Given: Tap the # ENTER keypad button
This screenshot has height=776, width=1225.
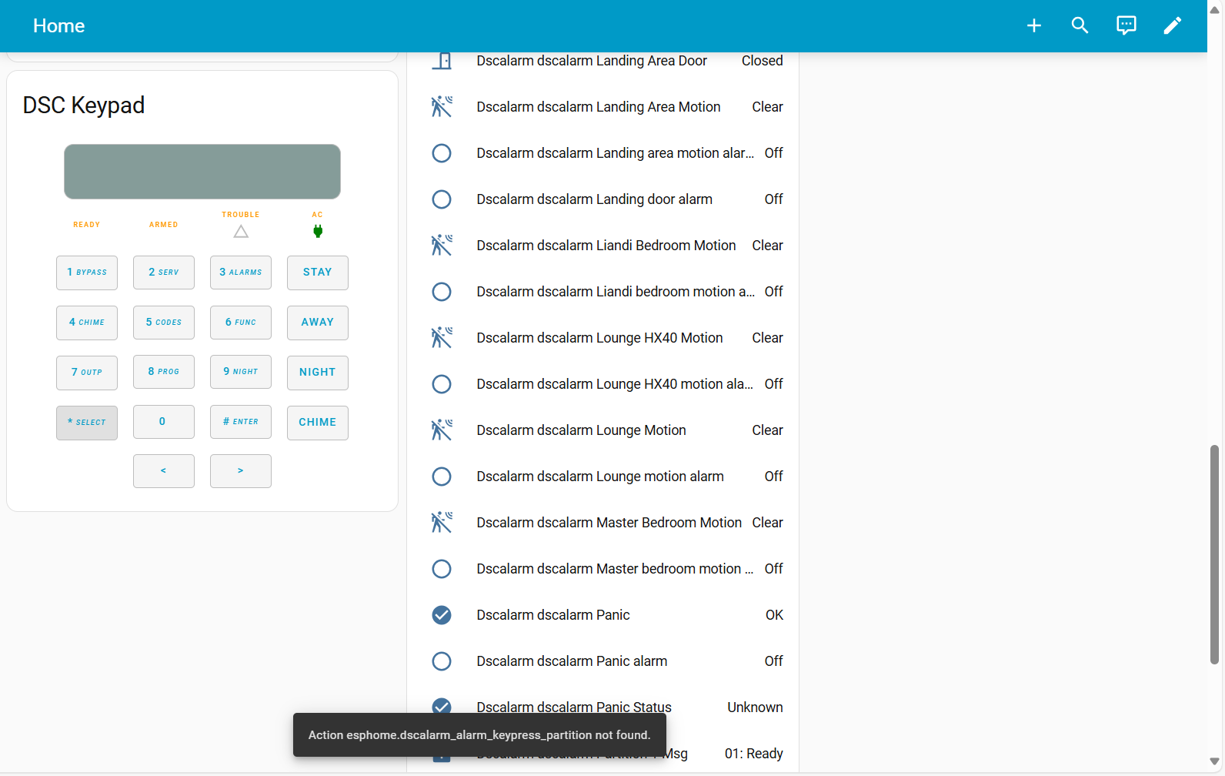Looking at the screenshot, I should point(241,422).
